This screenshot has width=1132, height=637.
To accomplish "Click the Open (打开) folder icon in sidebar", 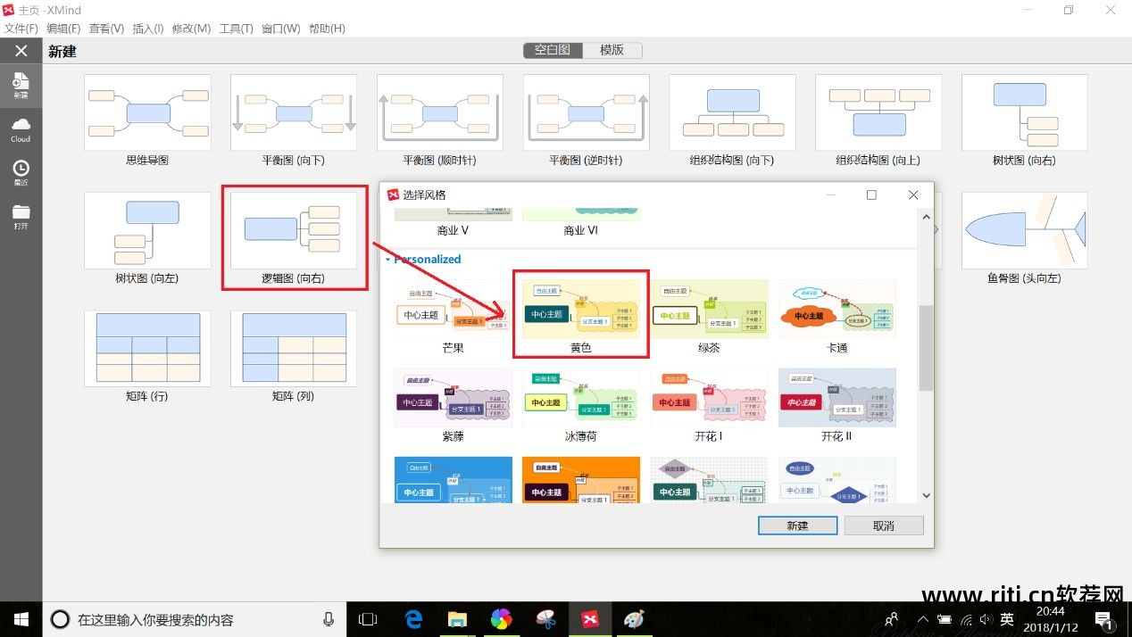I will 21,214.
